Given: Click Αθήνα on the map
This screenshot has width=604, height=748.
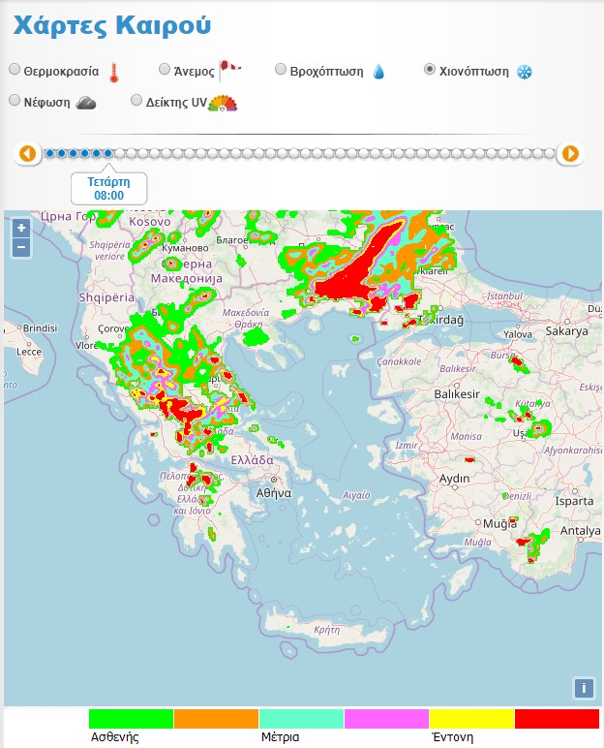Looking at the screenshot, I should tap(274, 493).
